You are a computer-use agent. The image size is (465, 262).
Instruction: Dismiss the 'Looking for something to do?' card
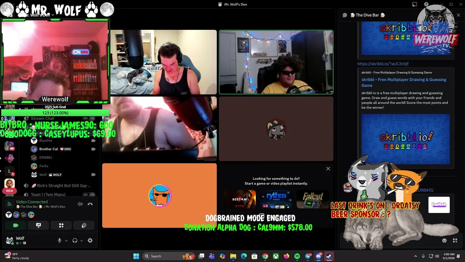328,168
